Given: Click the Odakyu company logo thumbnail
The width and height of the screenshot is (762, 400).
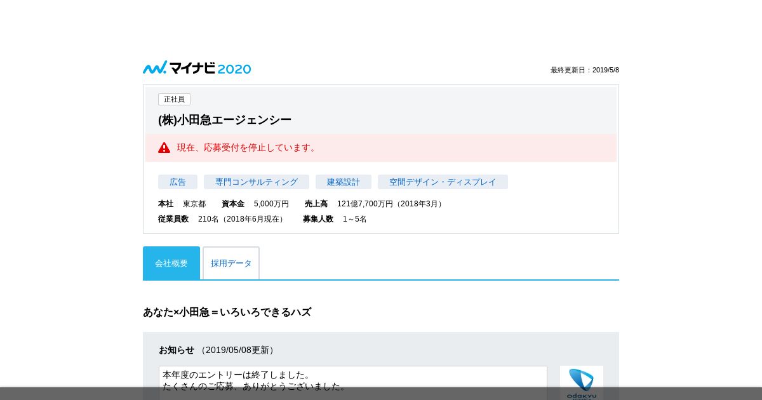Looking at the screenshot, I should (582, 383).
